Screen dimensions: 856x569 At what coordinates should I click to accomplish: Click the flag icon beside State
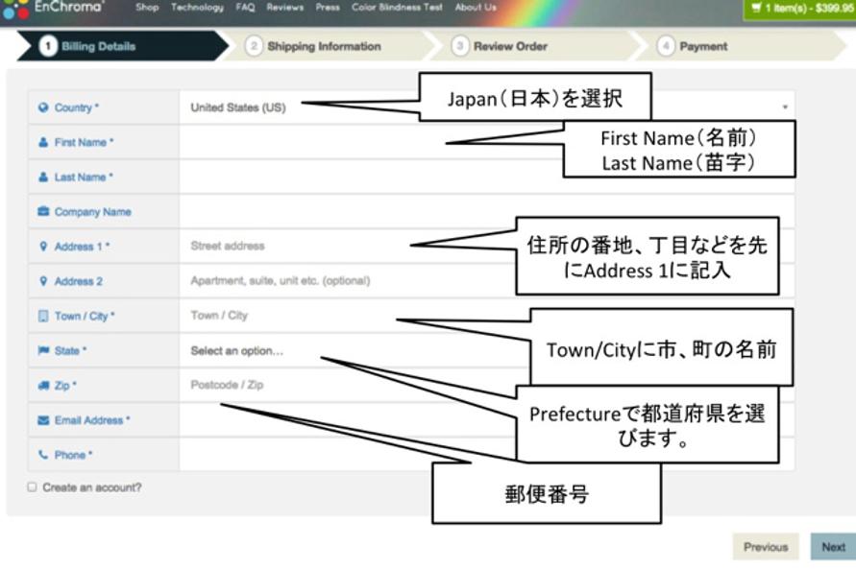43,350
